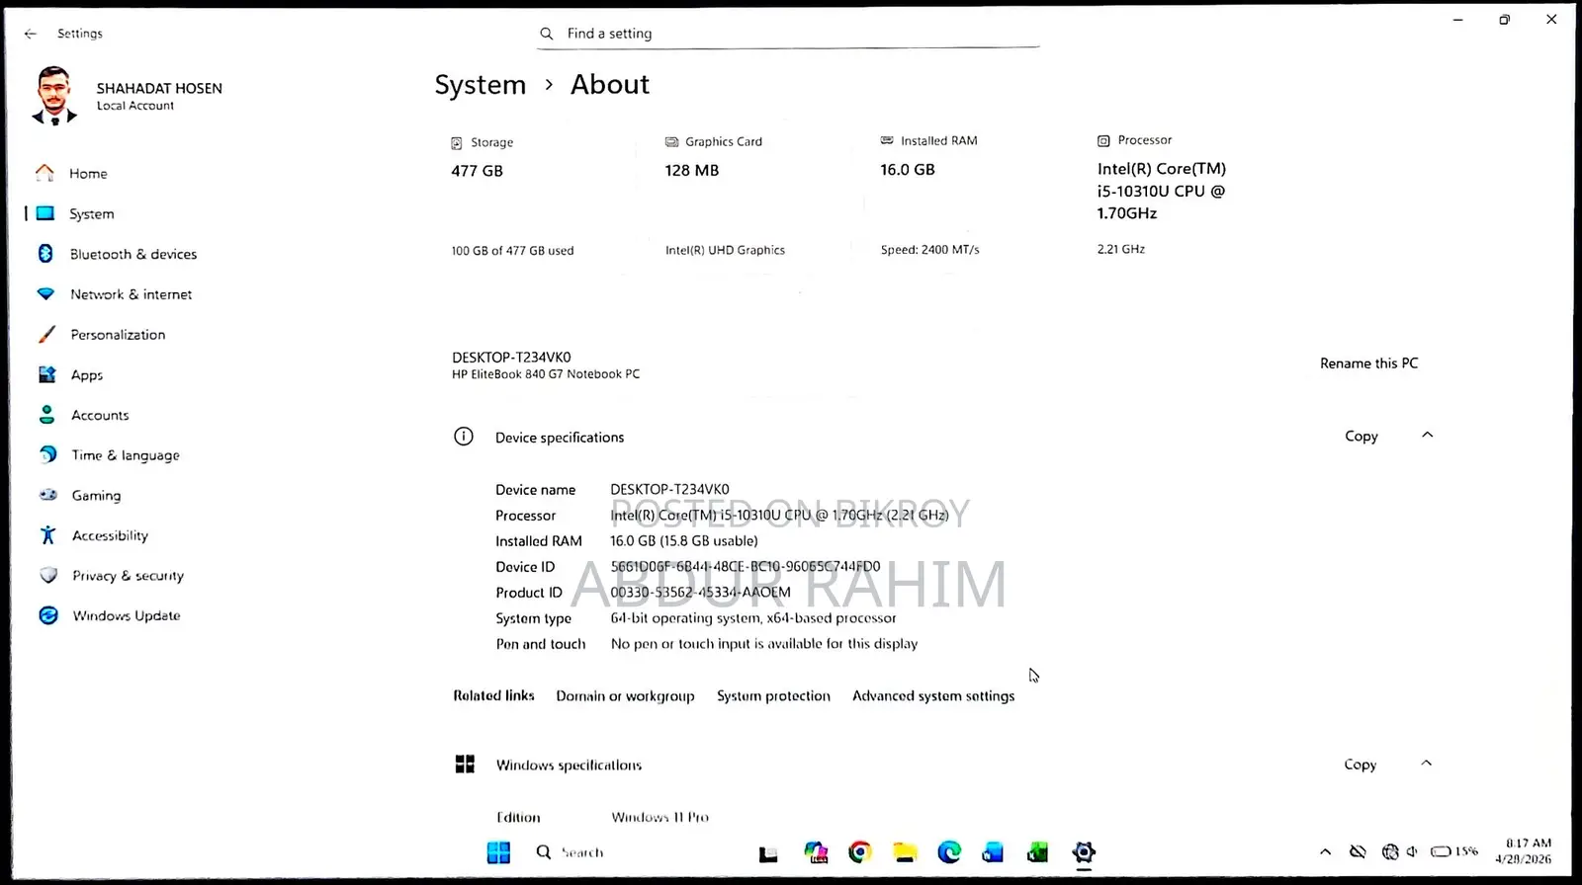Screen dimensions: 1582x885
Task: Click the network globe tray icon
Action: tap(1390, 851)
